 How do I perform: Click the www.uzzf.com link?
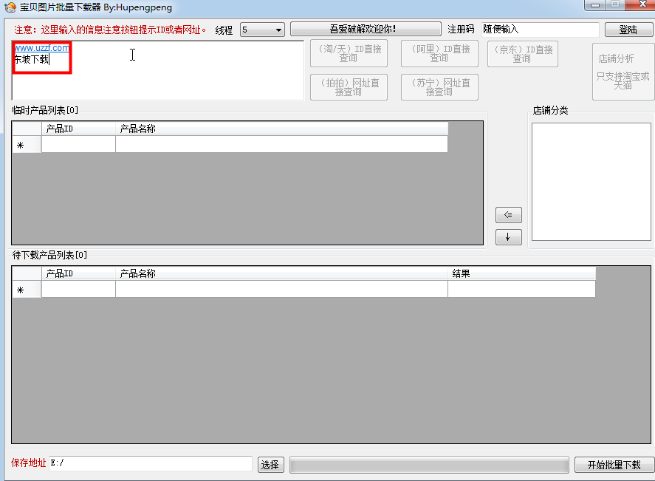[x=42, y=47]
